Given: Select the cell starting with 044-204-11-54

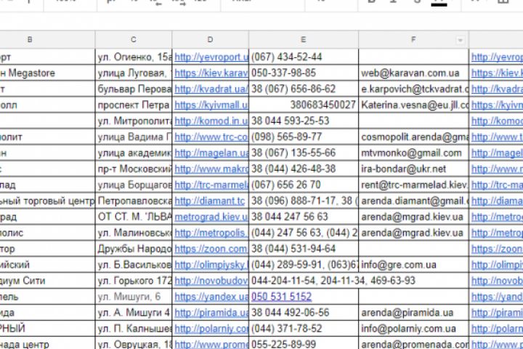Looking at the screenshot, I should coord(304,281).
